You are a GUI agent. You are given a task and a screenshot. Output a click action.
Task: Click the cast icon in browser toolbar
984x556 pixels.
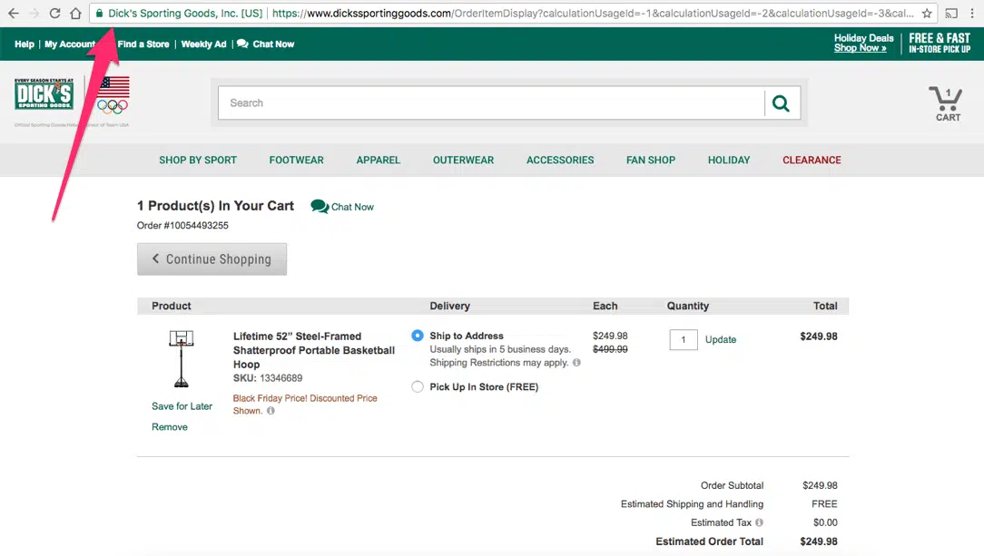(951, 14)
